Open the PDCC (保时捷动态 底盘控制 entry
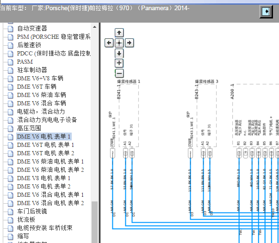Viewport: 279px width, 243px height. 54,53
